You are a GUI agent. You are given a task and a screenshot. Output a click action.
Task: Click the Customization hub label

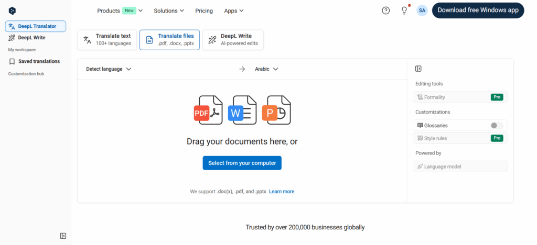coord(26,74)
